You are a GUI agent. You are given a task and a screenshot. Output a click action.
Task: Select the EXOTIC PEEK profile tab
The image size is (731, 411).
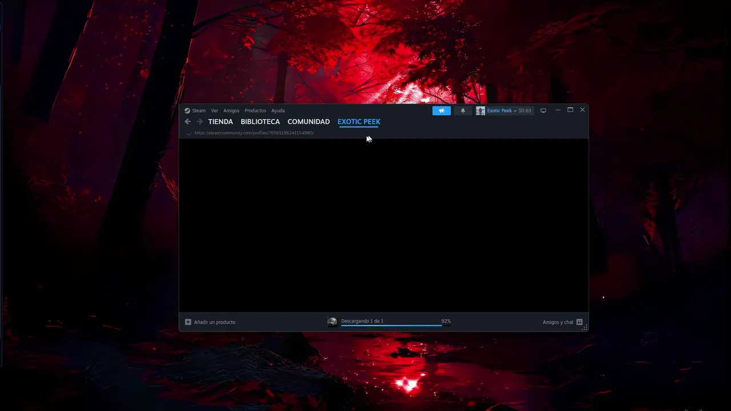359,122
